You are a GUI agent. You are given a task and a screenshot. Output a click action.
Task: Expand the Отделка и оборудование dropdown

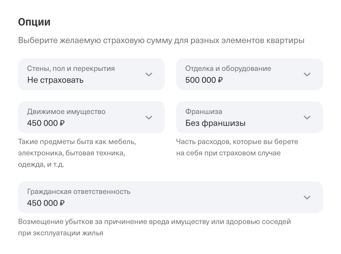pos(249,75)
